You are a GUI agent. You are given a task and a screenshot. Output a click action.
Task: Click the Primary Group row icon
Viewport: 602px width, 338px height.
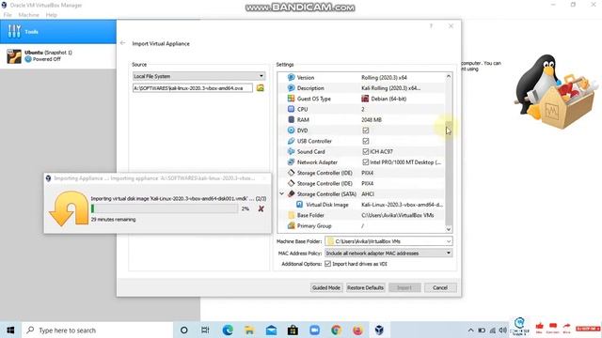coord(291,225)
